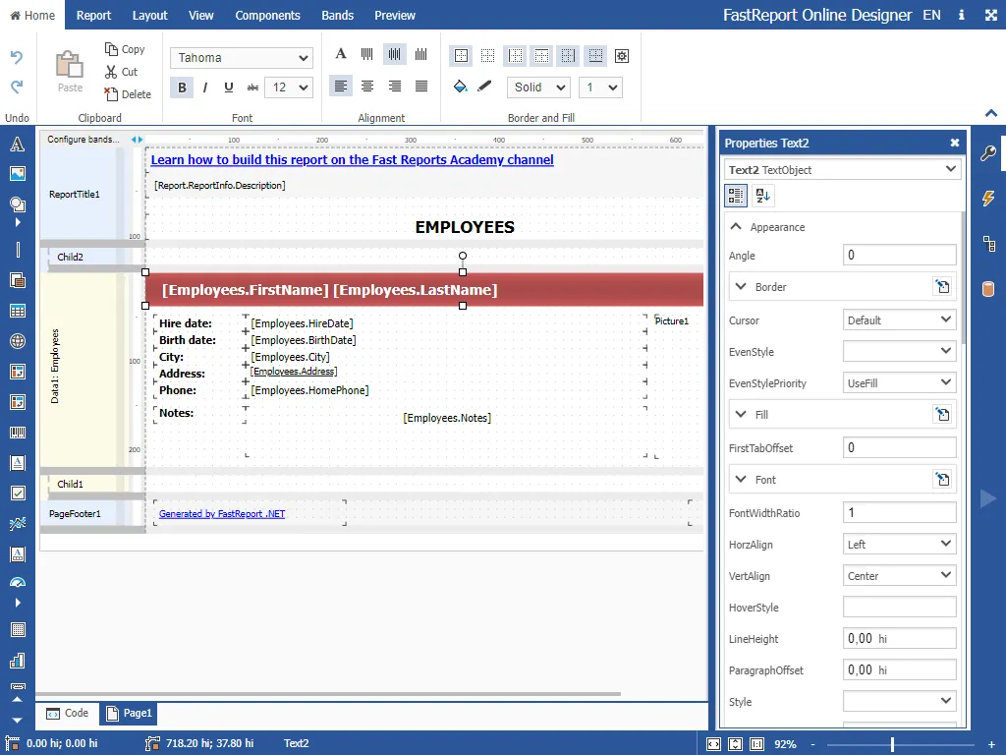This screenshot has height=755, width=1006.
Task: Open the fill color bucket
Action: [x=460, y=87]
